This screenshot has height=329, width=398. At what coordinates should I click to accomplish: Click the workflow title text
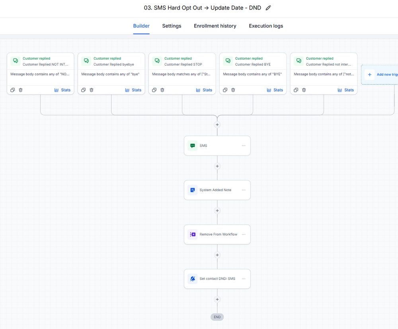pyautogui.click(x=203, y=8)
